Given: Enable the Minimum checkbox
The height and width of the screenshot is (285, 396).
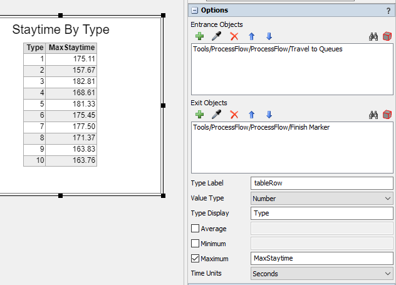Looking at the screenshot, I should [x=195, y=244].
